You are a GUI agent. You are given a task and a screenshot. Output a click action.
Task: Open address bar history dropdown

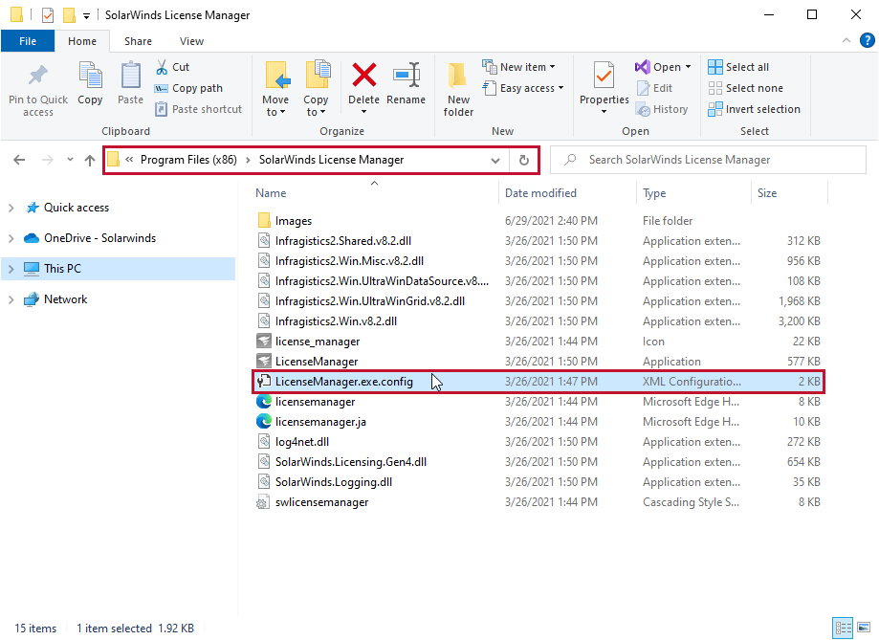coord(494,160)
